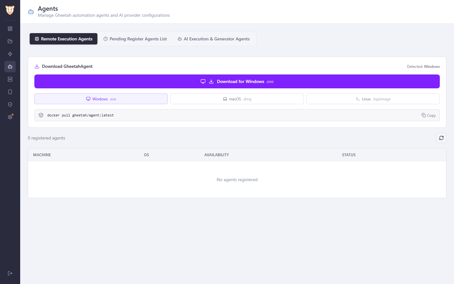Open the shield check icon in sidebar
The height and width of the screenshot is (284, 454).
coord(10,104)
